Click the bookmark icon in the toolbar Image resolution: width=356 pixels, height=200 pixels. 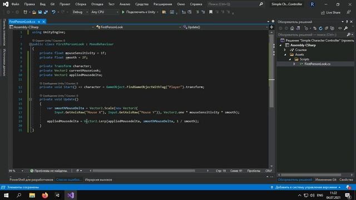pyautogui.click(x=211, y=12)
